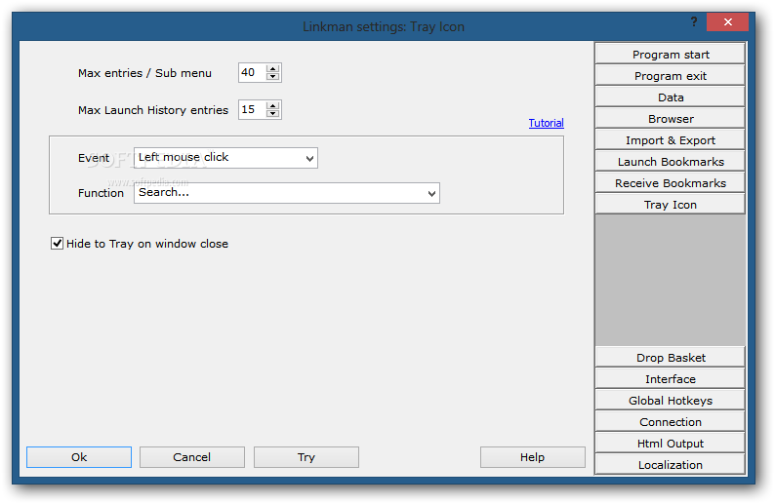Increase Max Launch History entries value
Screen dimensions: 775x504
click(x=272, y=105)
